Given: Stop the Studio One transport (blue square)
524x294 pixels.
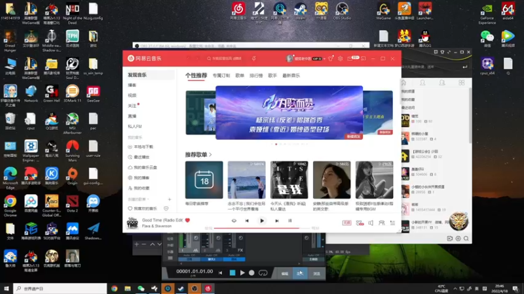Looking at the screenshot, I should click(x=233, y=273).
